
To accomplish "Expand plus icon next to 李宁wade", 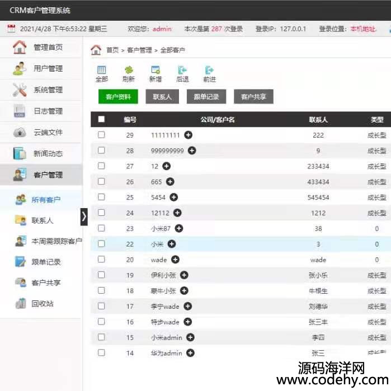I will [188, 306].
